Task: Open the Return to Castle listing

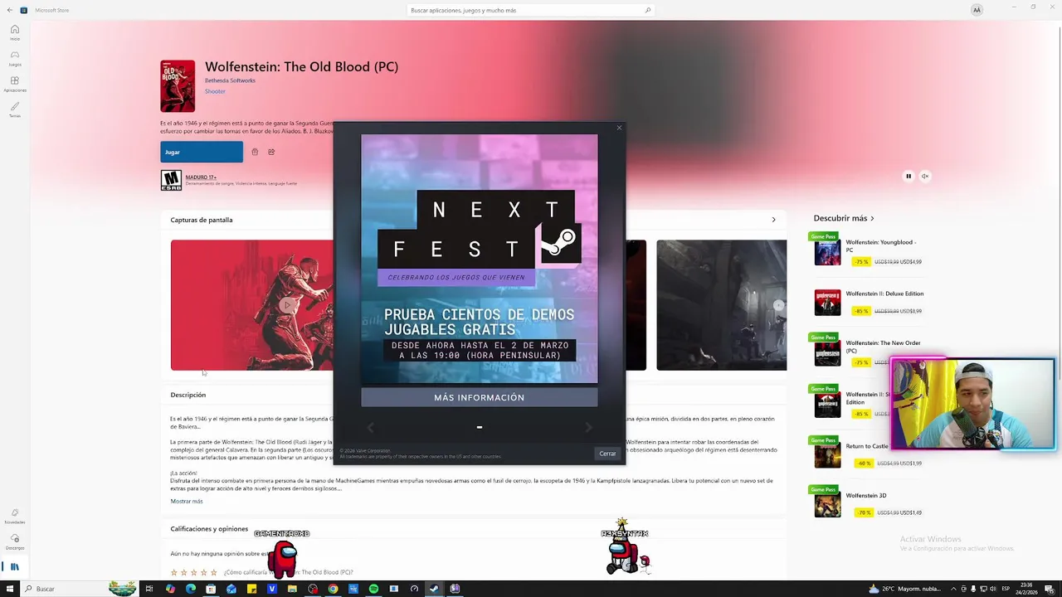Action: 868,454
